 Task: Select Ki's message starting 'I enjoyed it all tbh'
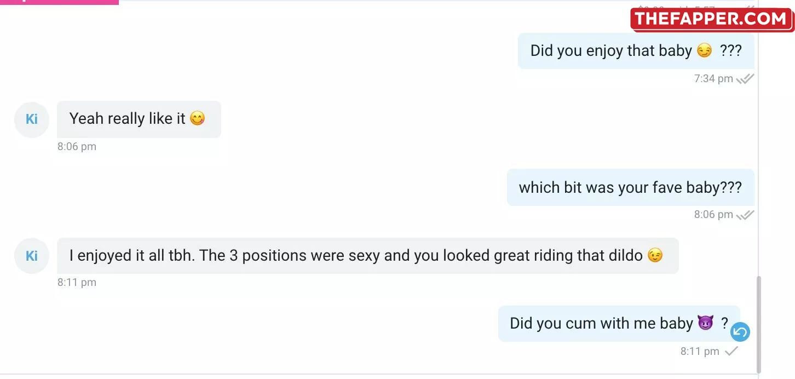(x=368, y=256)
